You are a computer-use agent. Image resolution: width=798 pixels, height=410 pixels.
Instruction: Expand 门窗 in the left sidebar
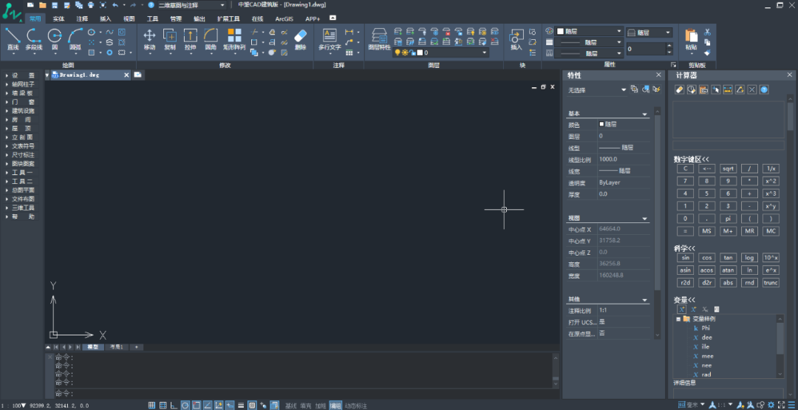coord(23,102)
